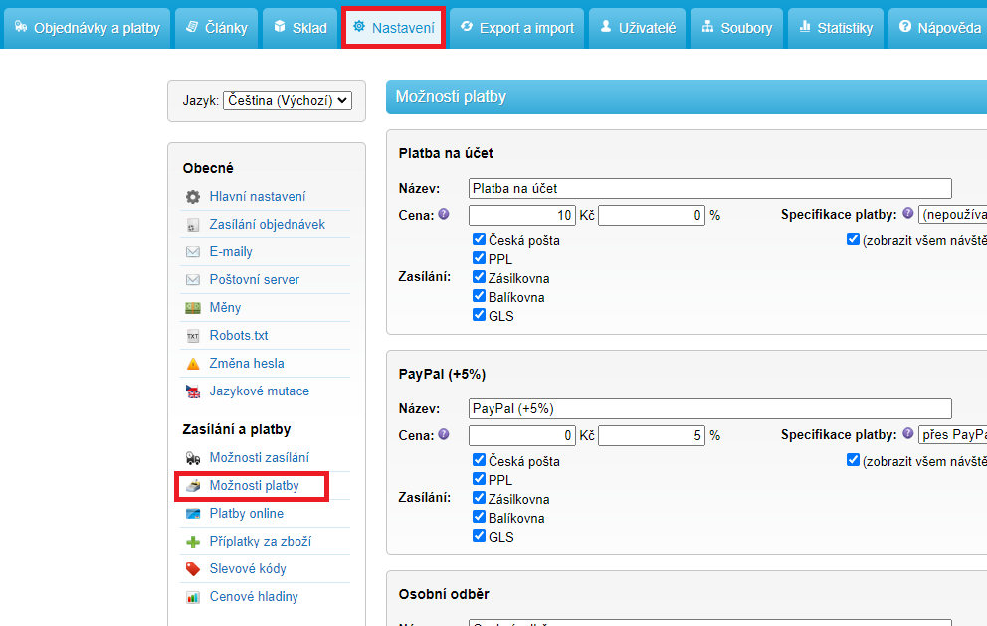Open the Statistiky tab
Screen dimensions: 987x626
pyautogui.click(x=836, y=28)
